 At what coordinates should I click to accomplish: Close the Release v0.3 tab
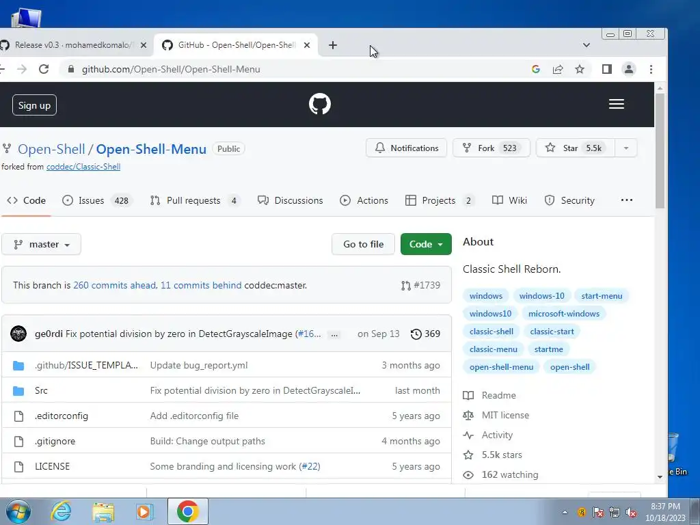[x=144, y=45]
